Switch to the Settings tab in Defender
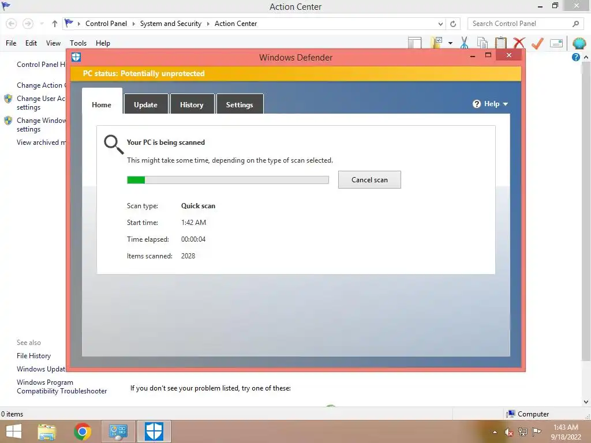This screenshot has height=443, width=591. pos(240,104)
